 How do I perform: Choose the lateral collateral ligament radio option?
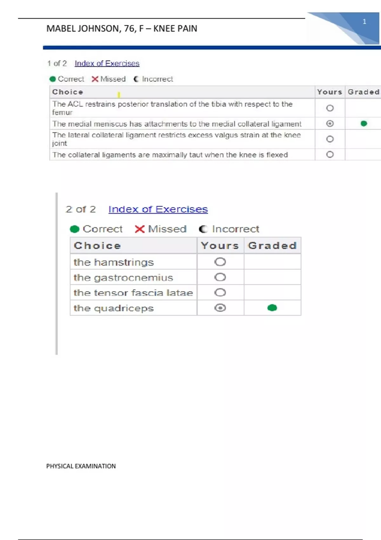click(330, 139)
